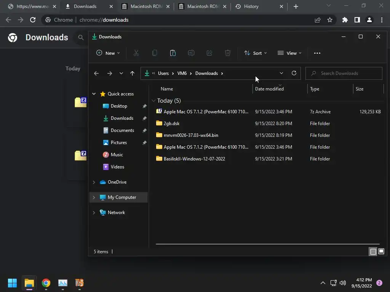The image size is (390, 292).
Task: Go forward in File Explorer navigation
Action: 109,73
